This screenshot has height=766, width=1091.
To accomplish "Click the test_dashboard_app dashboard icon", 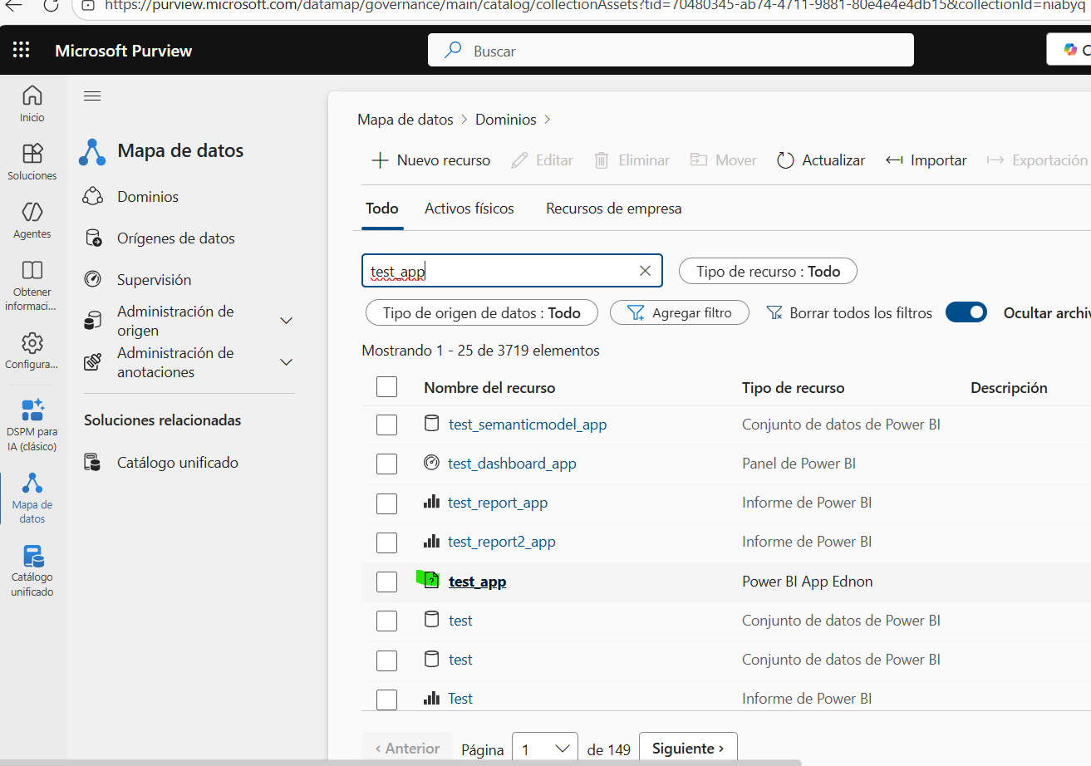I will pyautogui.click(x=431, y=463).
